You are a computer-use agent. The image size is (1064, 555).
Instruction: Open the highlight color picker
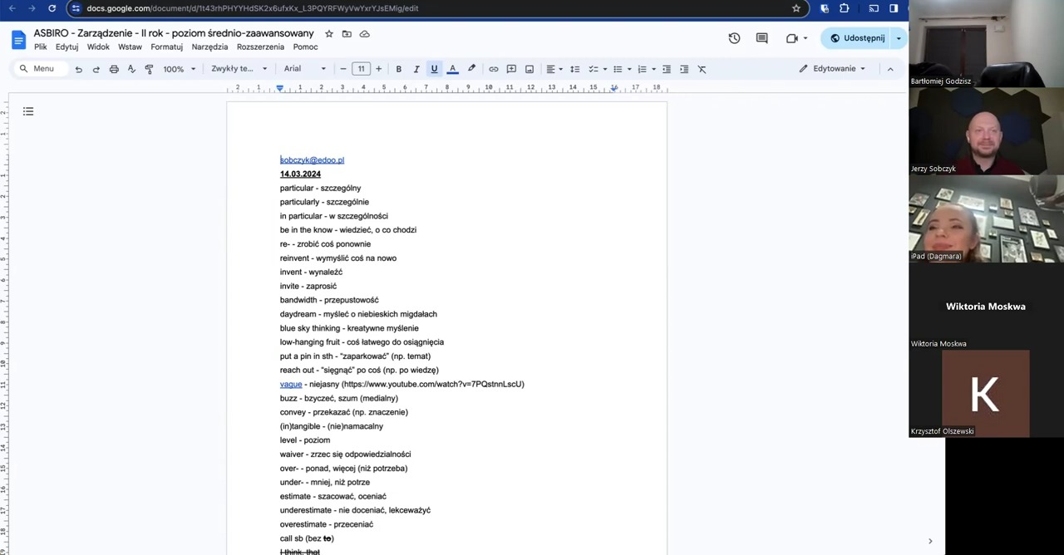[x=471, y=69]
